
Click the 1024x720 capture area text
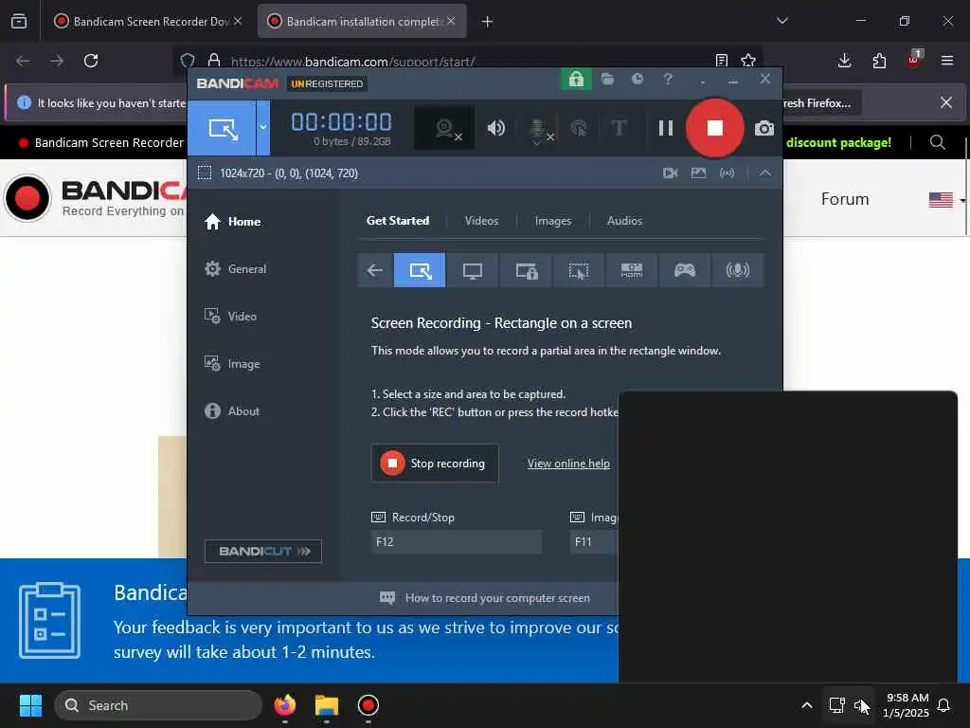(x=289, y=173)
